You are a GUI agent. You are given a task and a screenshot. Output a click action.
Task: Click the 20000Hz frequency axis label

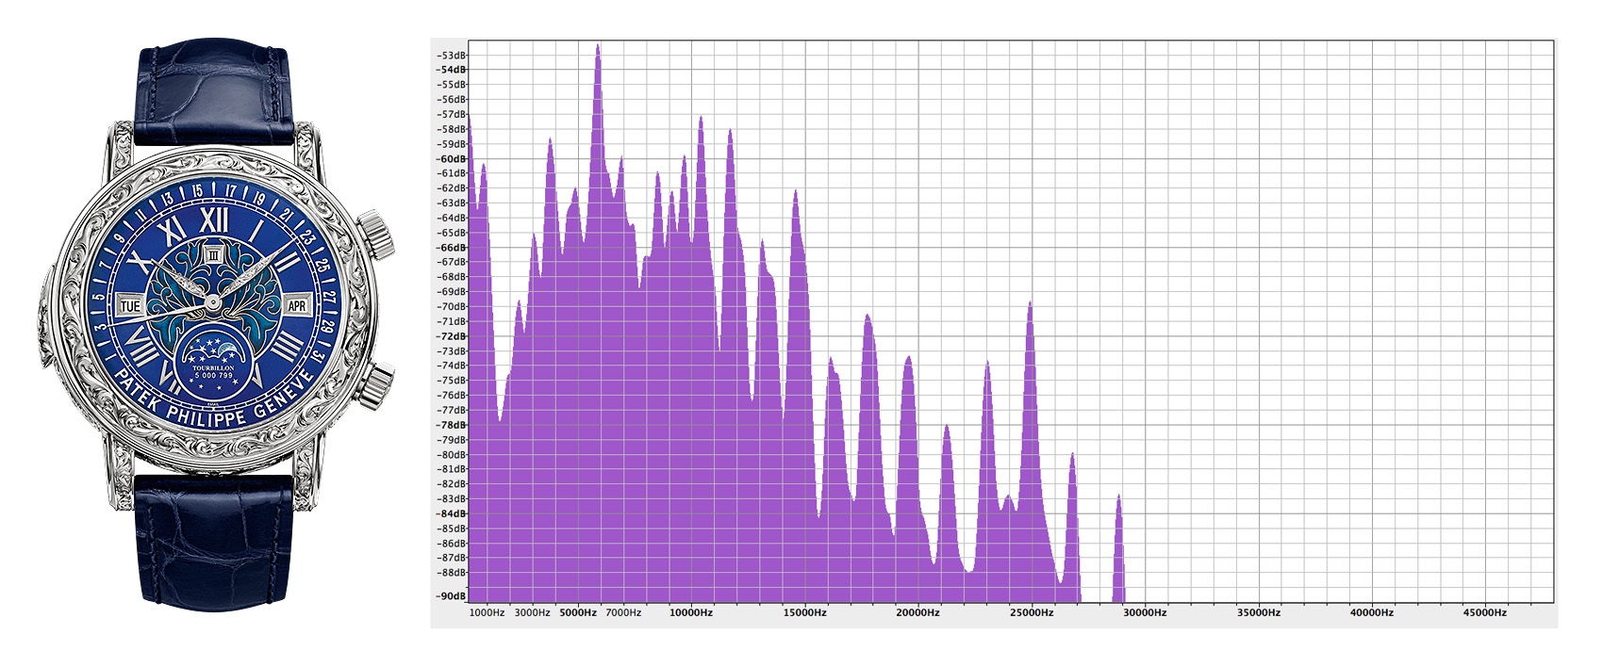coord(918,612)
